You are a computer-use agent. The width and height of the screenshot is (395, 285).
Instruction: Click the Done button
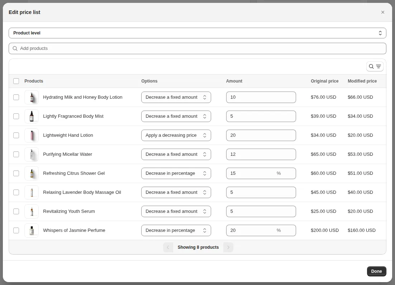tap(376, 271)
